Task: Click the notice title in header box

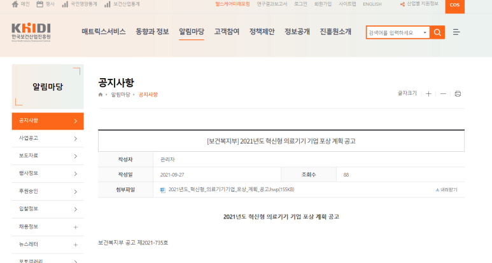Action: pos(281,141)
